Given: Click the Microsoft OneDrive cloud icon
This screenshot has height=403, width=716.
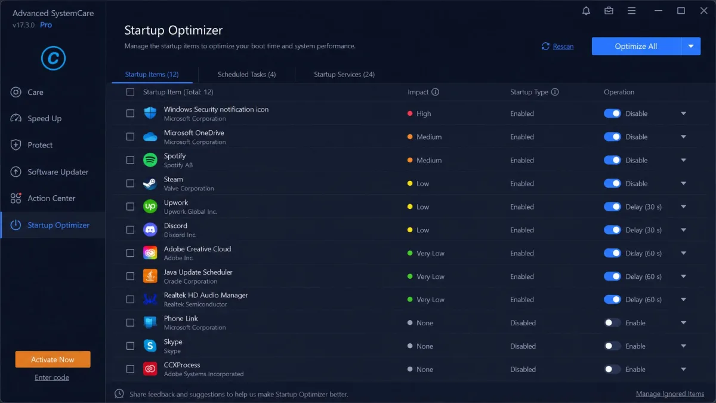Looking at the screenshot, I should (x=150, y=137).
